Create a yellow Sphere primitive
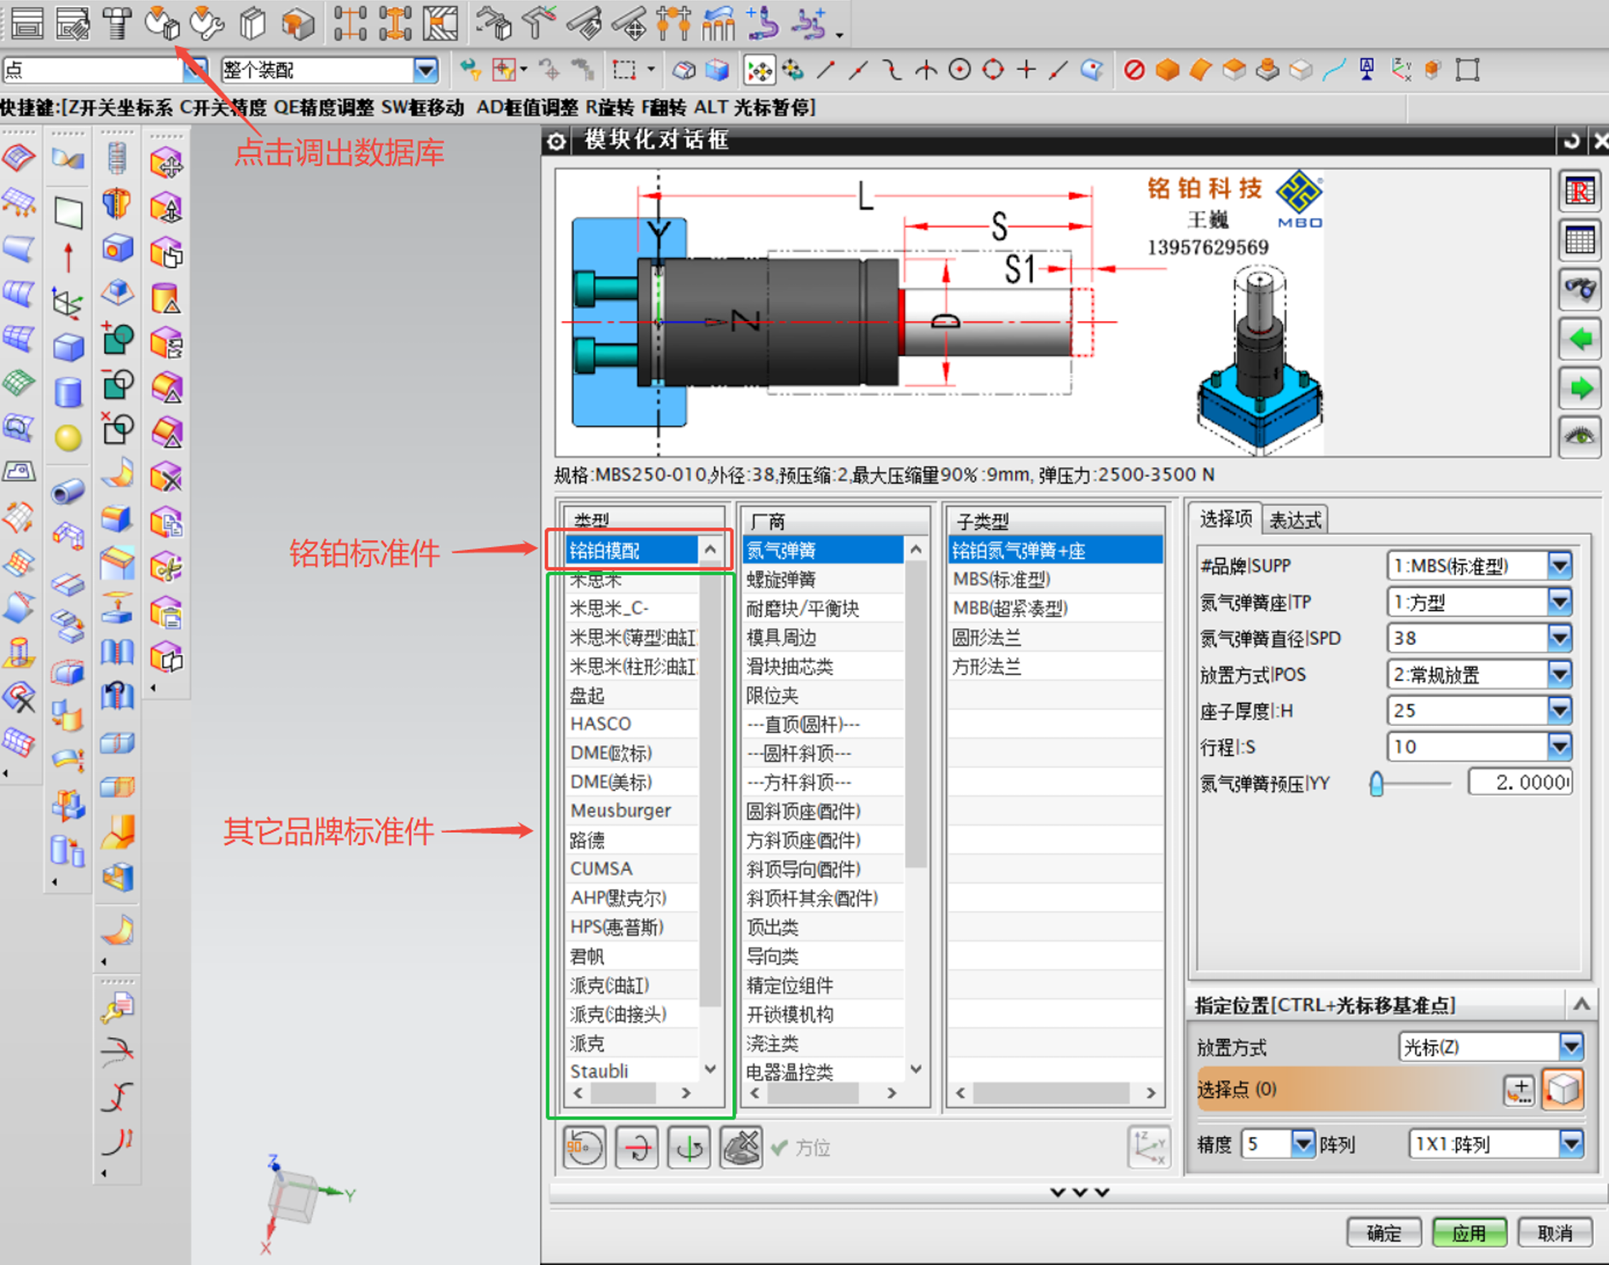 tap(68, 438)
